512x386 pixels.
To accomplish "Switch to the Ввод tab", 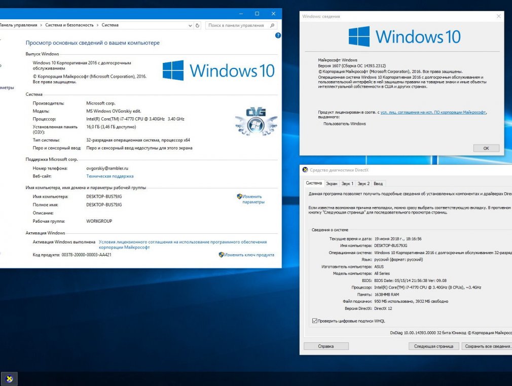I will pos(378,184).
